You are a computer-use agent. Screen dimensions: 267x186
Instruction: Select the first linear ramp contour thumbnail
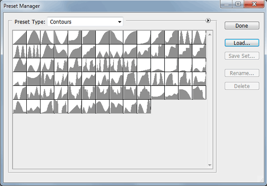(x=20, y=37)
